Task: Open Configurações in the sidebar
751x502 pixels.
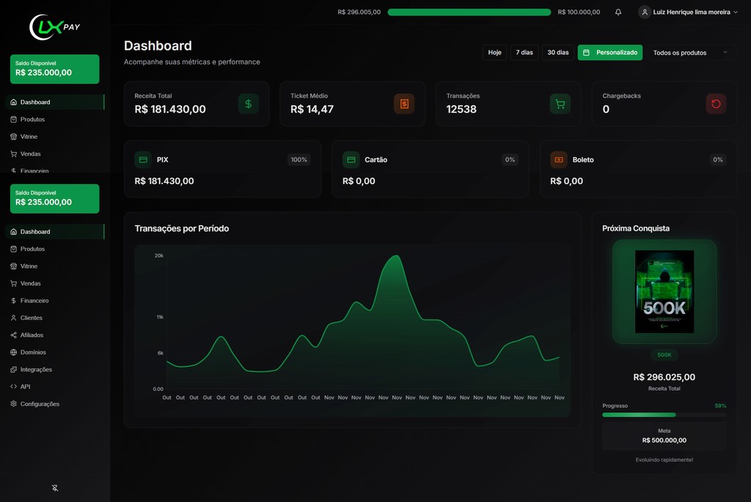Action: [x=54, y=404]
